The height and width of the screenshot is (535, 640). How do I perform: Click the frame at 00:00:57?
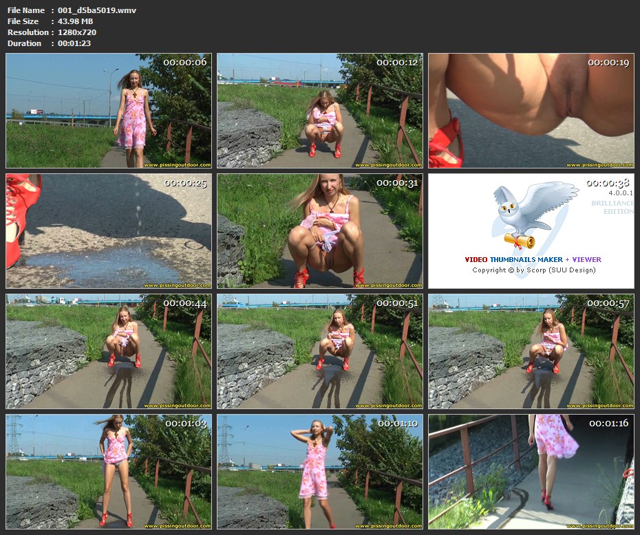coord(531,351)
